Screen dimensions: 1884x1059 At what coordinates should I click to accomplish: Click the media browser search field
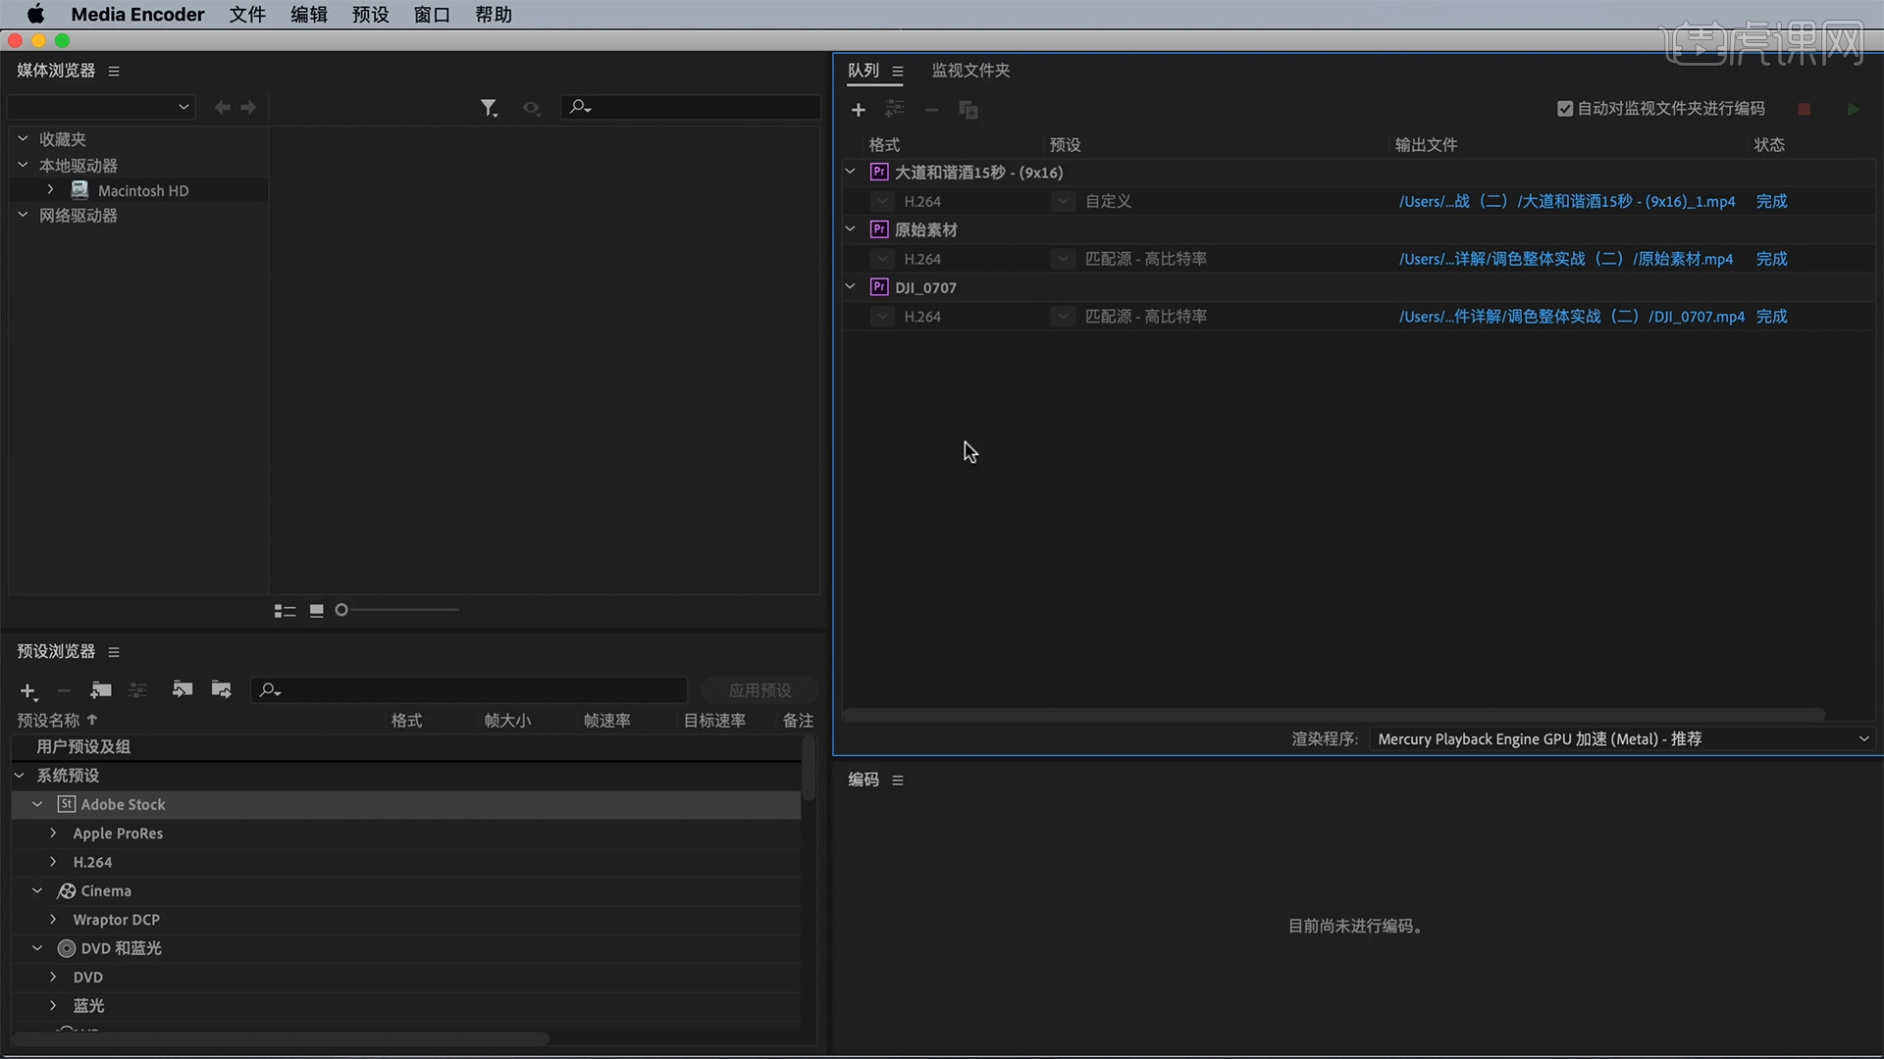click(691, 107)
